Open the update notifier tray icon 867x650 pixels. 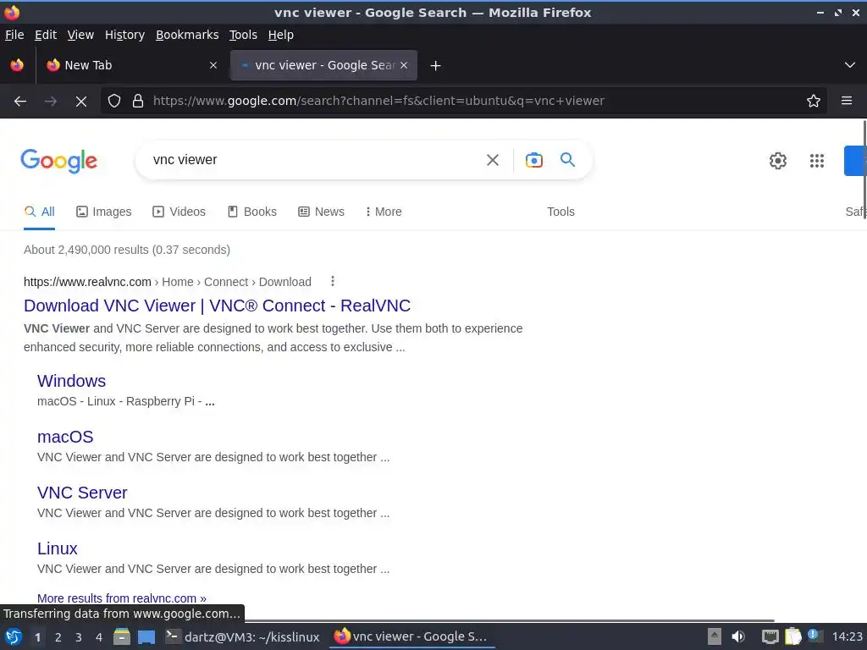814,636
